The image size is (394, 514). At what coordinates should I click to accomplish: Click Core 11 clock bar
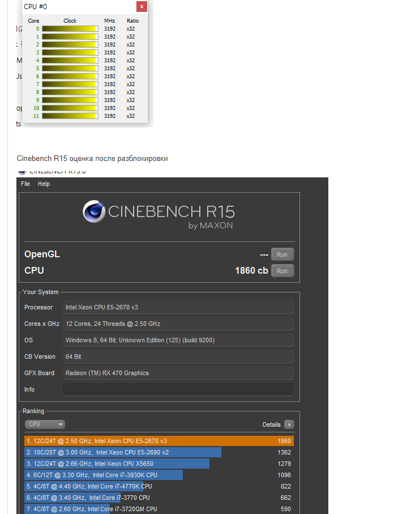(70, 116)
